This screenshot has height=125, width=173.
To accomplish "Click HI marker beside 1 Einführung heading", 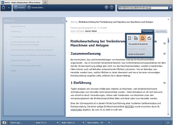I will [164, 83].
